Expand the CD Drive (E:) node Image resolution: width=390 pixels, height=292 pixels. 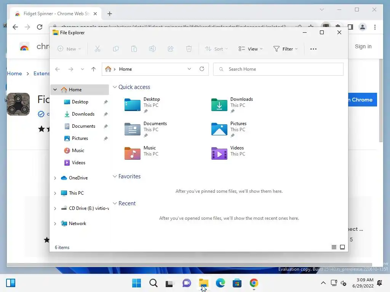pyautogui.click(x=55, y=208)
